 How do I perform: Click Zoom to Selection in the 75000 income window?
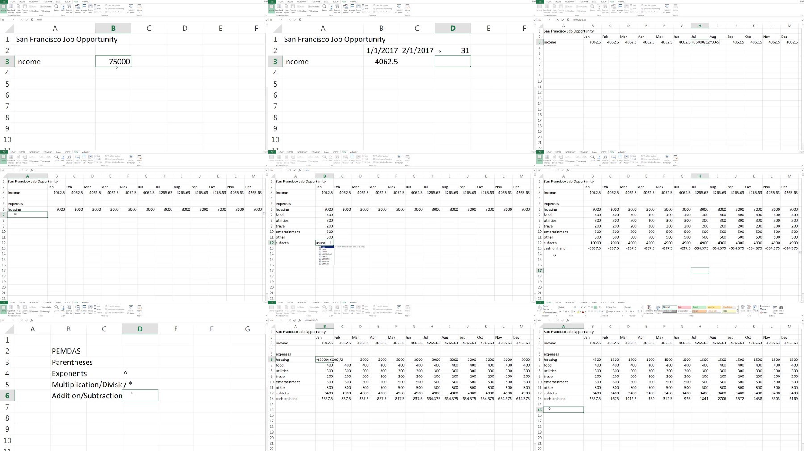coord(69,8)
